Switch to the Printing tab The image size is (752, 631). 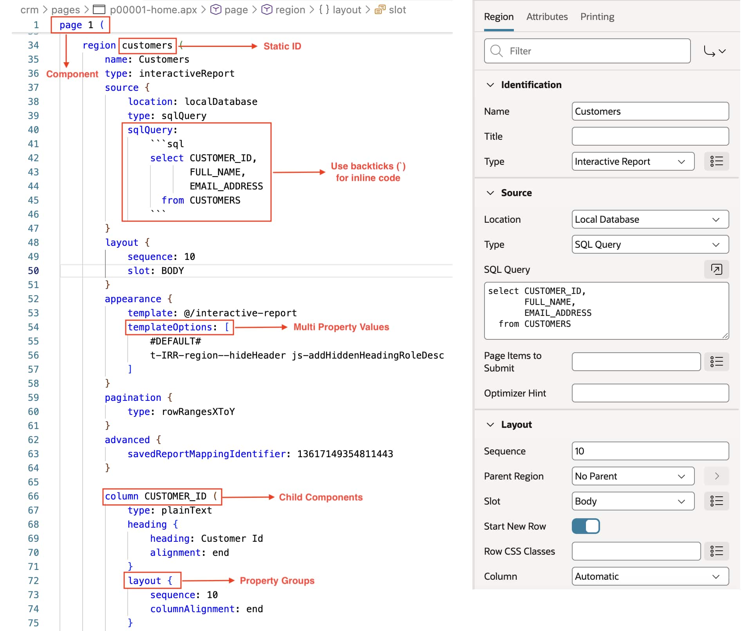pyautogui.click(x=597, y=17)
